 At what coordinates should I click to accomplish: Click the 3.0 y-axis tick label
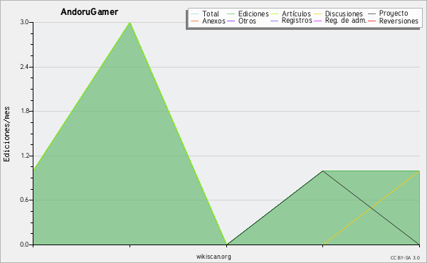24,22
